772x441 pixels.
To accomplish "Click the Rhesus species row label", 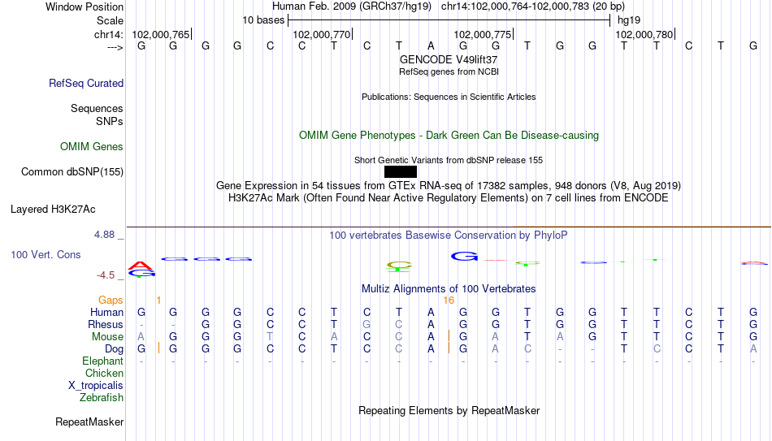I will 106,325.
